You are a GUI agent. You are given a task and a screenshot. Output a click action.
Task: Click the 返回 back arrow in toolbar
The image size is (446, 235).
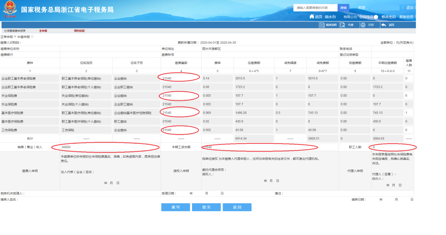pos(383,25)
